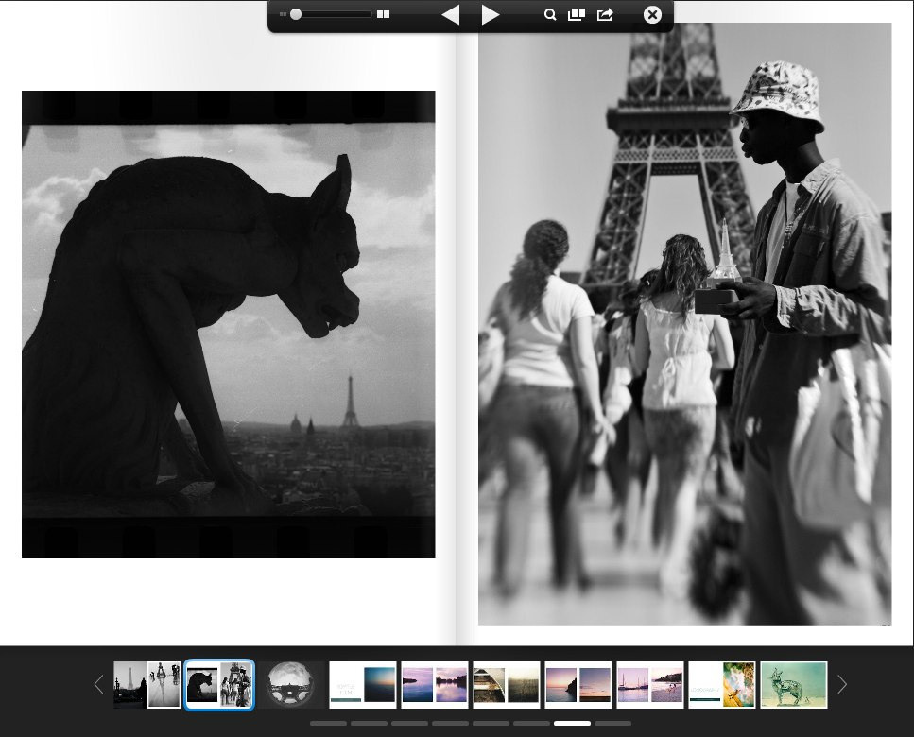Click the Eiffel Tower street photo on right page

point(684,324)
